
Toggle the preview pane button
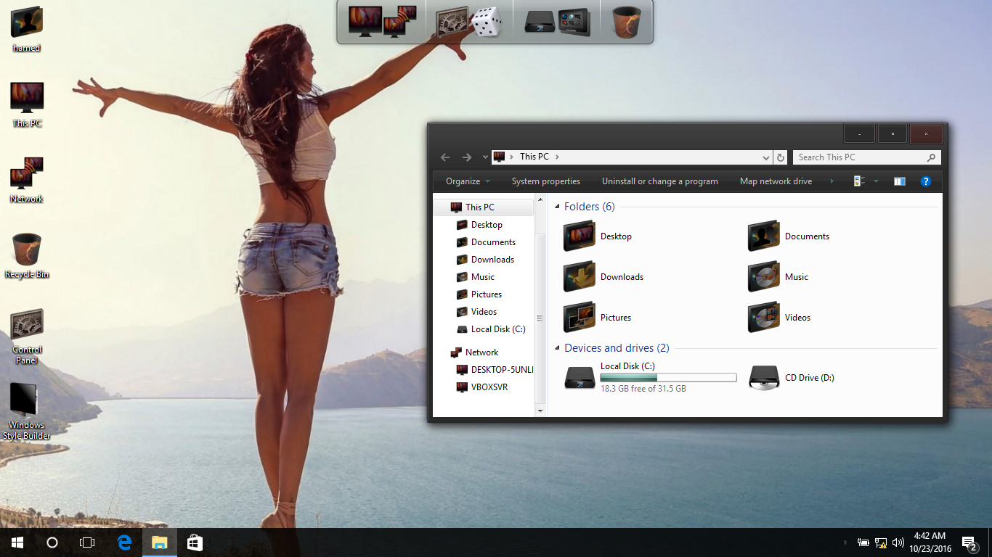click(x=899, y=181)
